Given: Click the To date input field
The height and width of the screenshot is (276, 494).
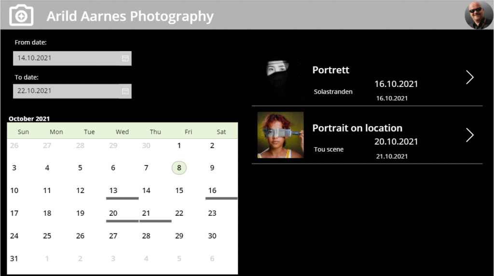Looking at the screenshot, I should pos(72,91).
